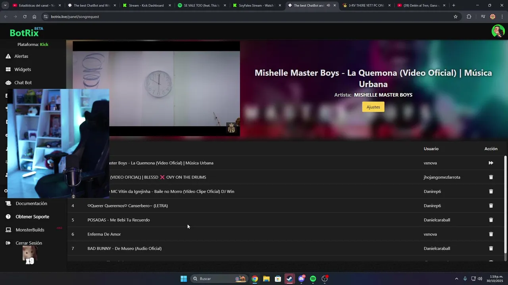Delete the Baile no Morro song request
Screen dimensions: 508x285
click(x=491, y=191)
